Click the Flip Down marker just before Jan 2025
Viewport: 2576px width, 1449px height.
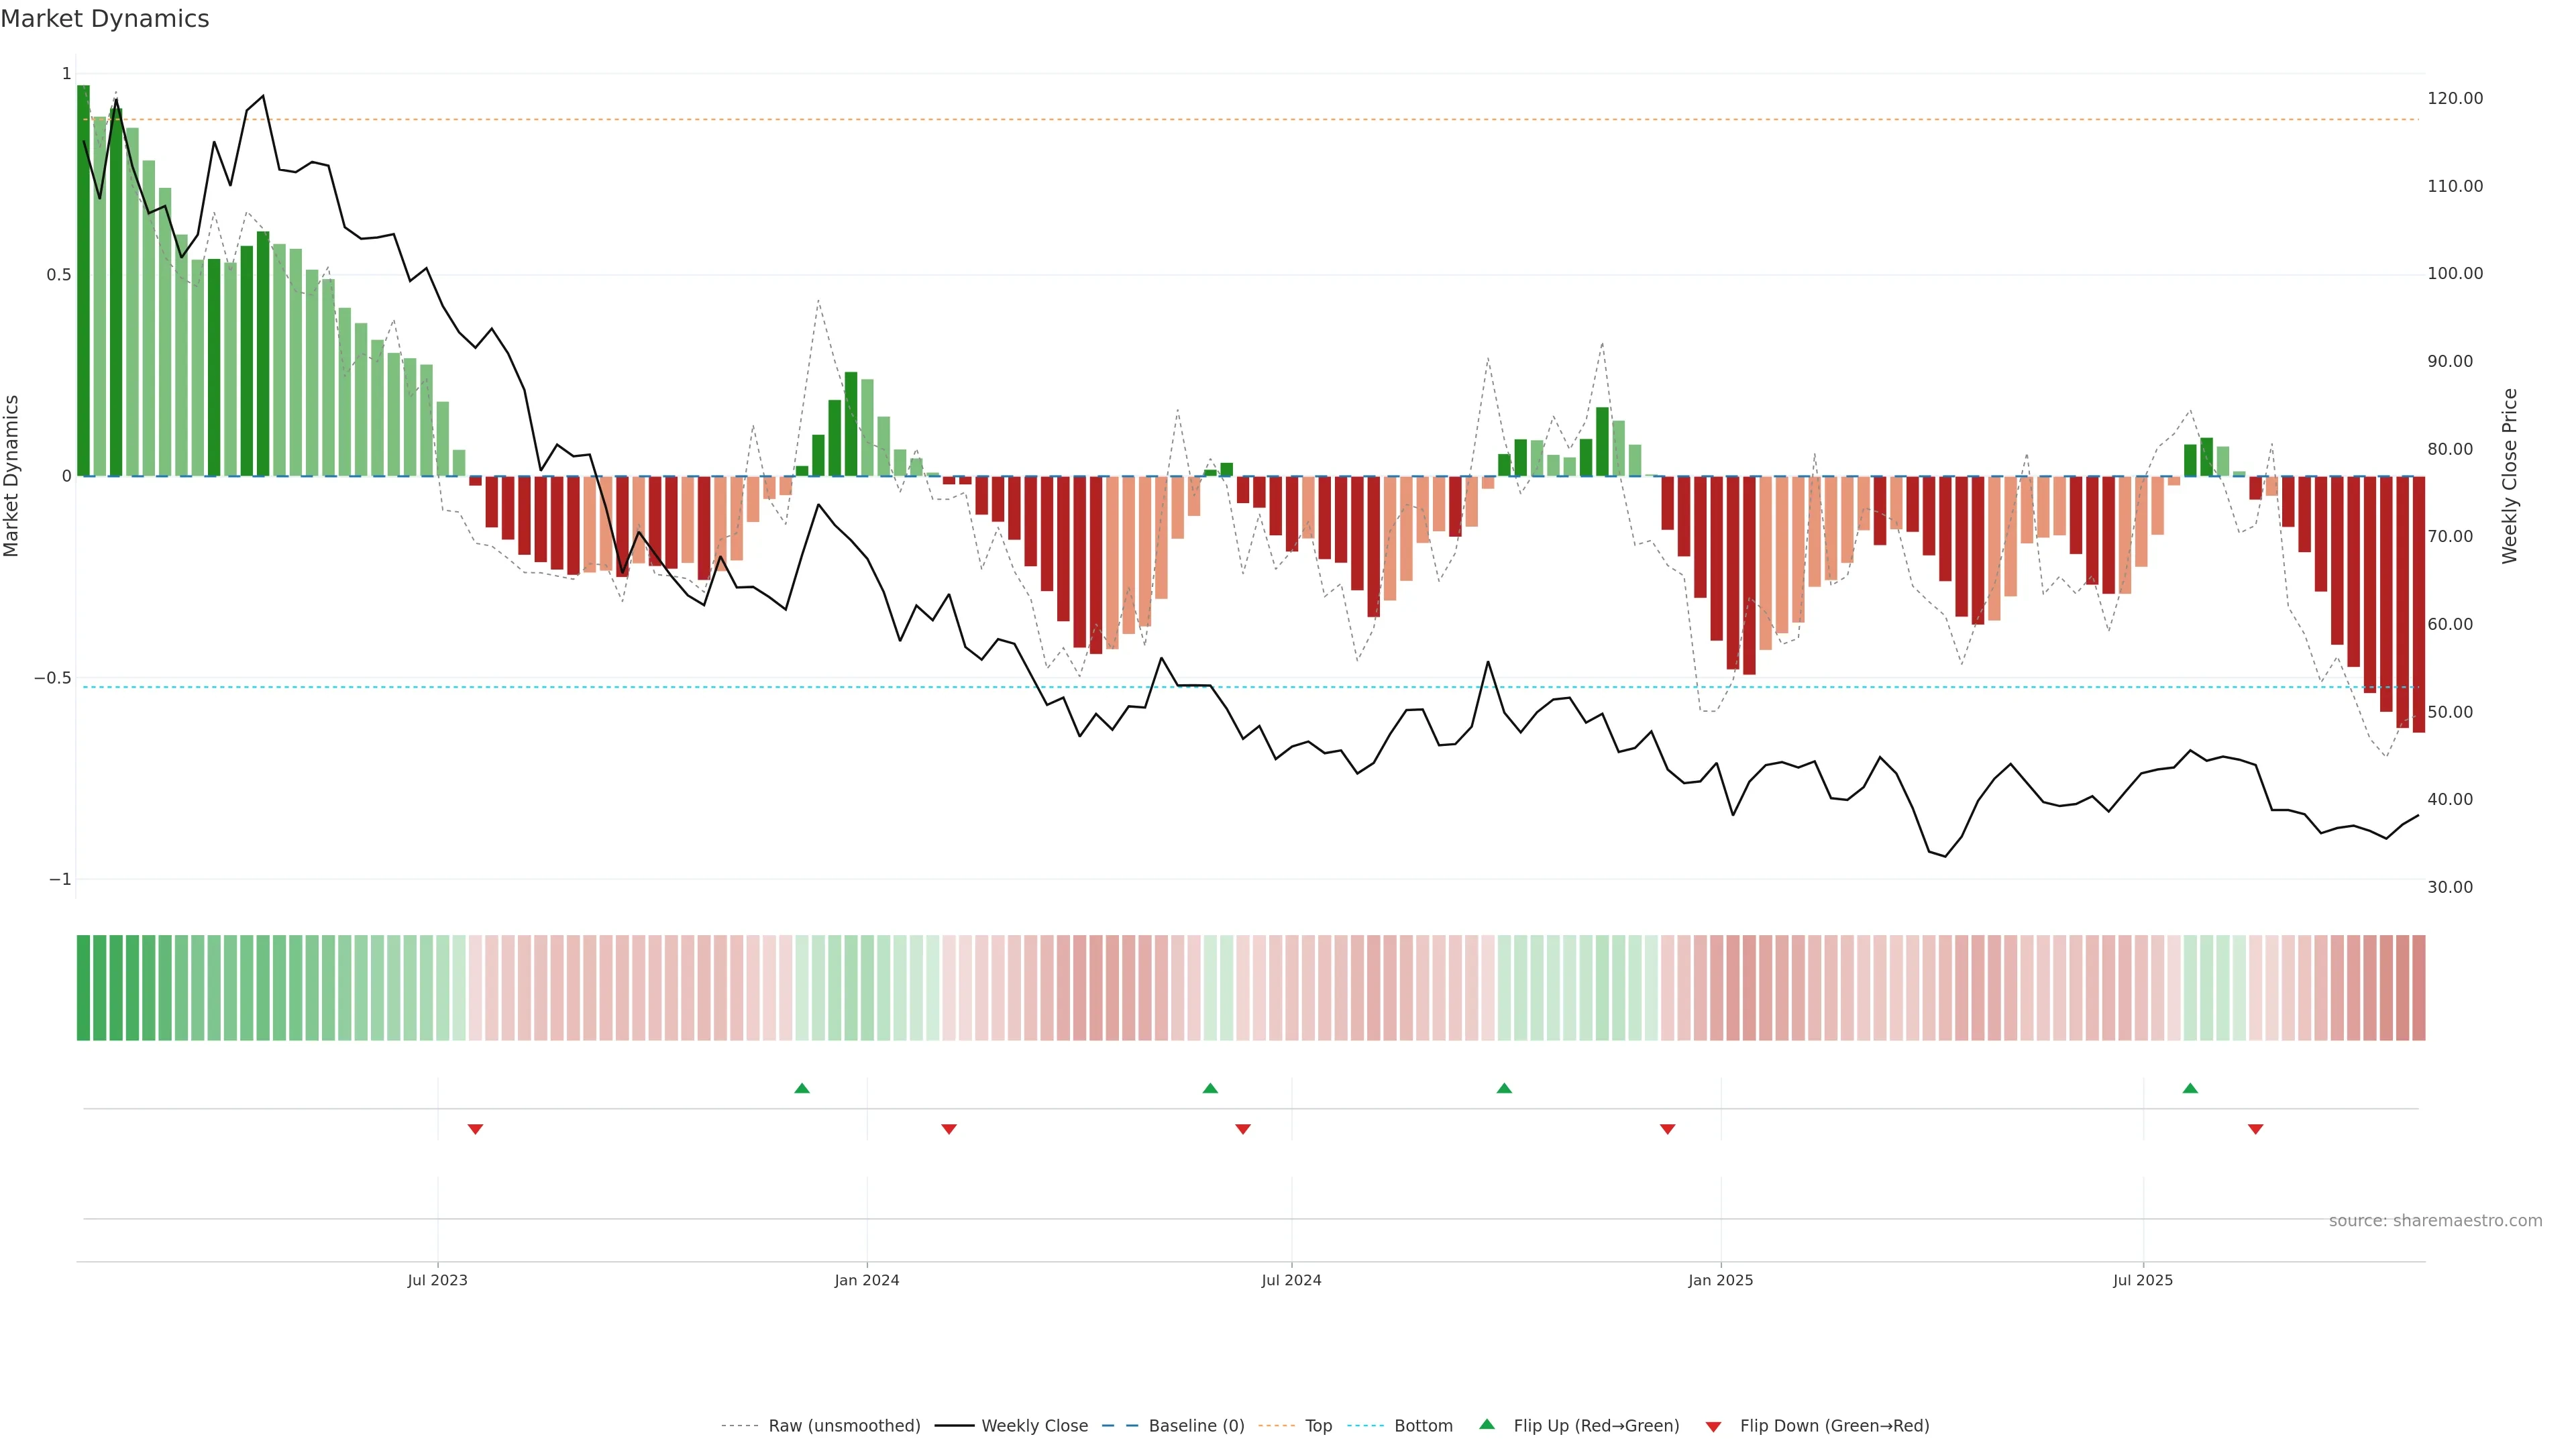click(x=1667, y=1129)
